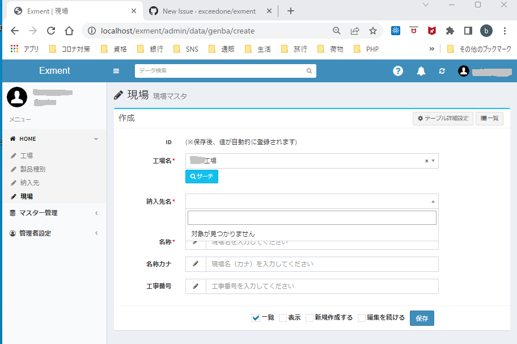Screen dimensions: 517x344
Task: Click the 現場 pencil item in the sidebar
Action: pyautogui.click(x=27, y=196)
